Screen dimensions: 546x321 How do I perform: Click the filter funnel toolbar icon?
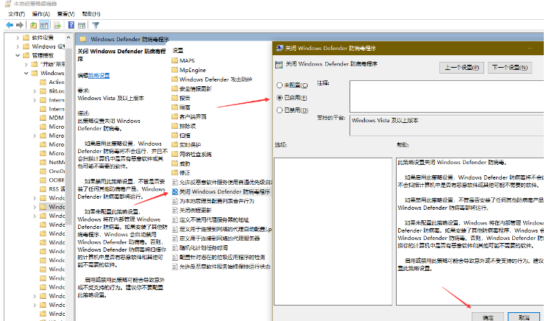96,25
